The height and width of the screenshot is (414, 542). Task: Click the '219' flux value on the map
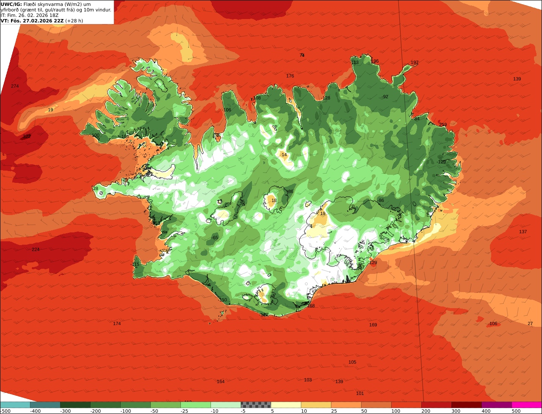pos(443,124)
